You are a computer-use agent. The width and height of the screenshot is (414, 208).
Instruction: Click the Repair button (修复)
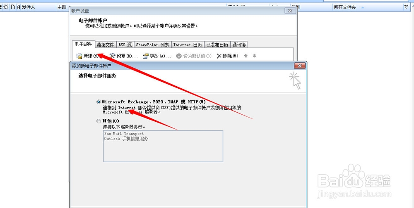(x=123, y=56)
